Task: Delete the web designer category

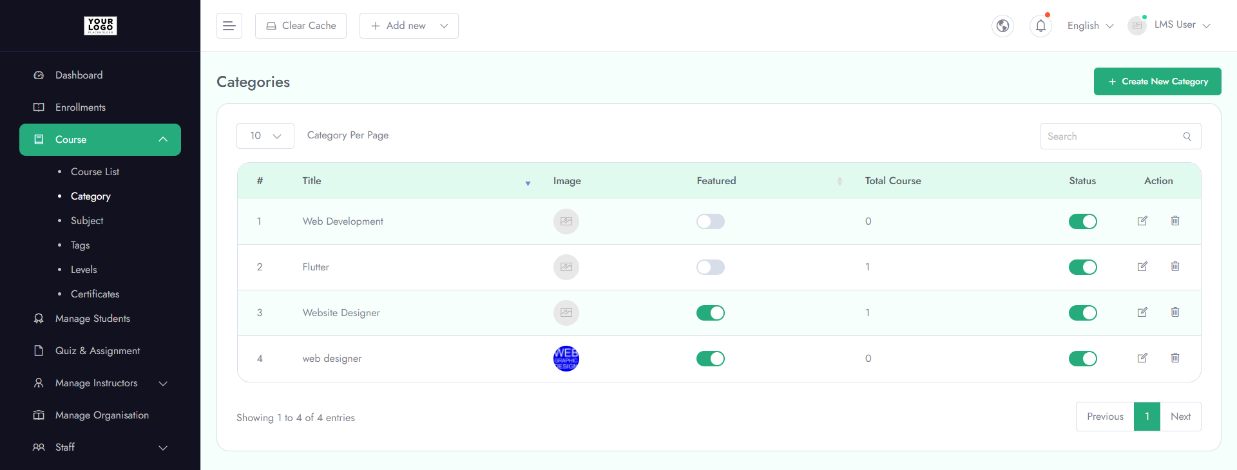Action: [x=1175, y=358]
